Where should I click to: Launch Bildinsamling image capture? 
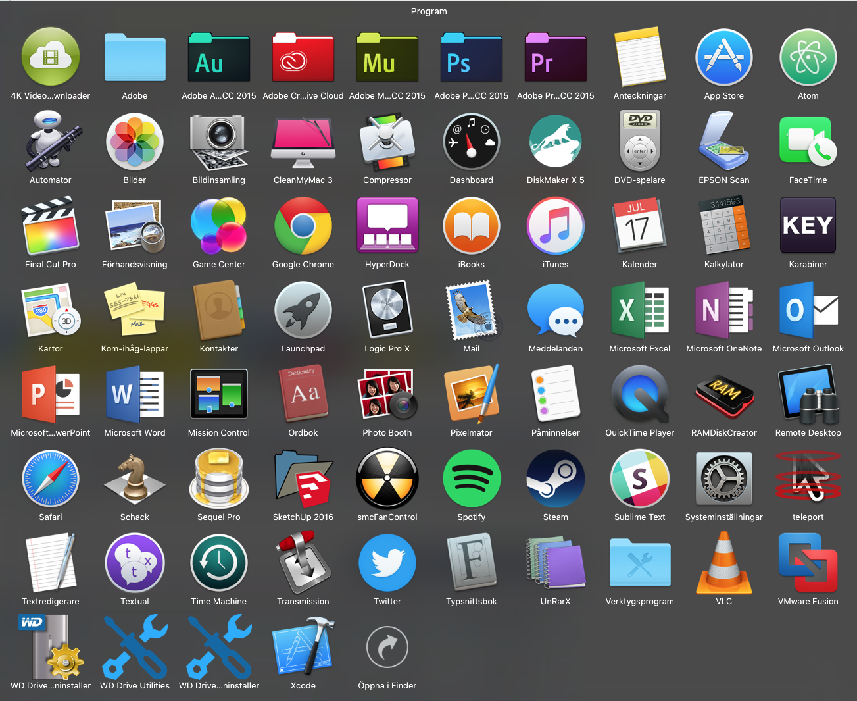click(x=219, y=141)
